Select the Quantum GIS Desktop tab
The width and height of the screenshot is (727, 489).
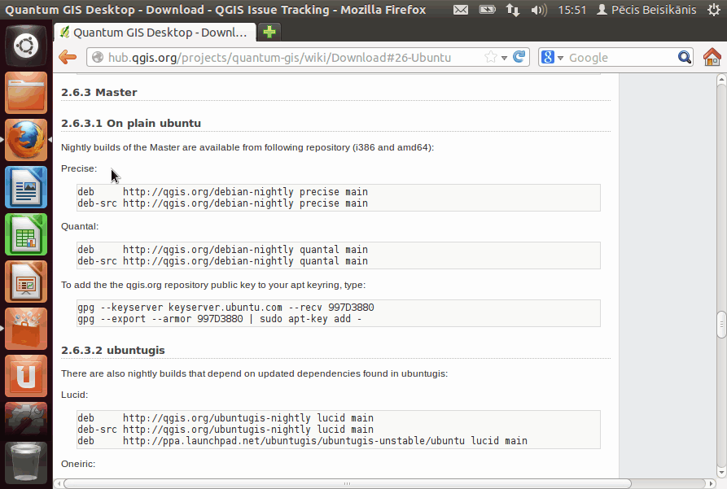click(155, 33)
